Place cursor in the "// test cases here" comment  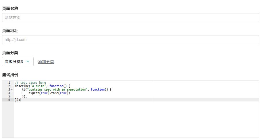[x=30, y=83]
